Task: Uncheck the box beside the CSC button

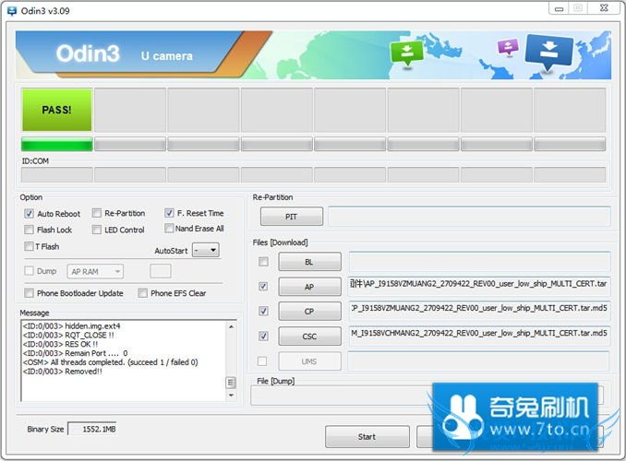Action: 263,337
